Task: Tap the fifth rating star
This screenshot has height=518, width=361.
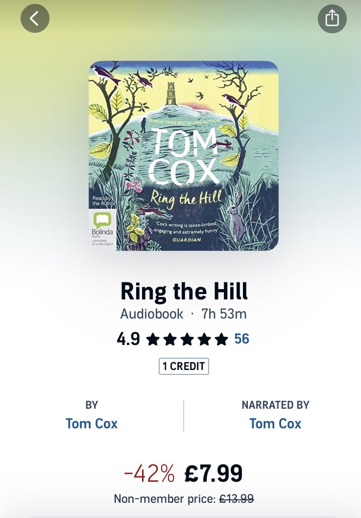Action: [x=221, y=339]
